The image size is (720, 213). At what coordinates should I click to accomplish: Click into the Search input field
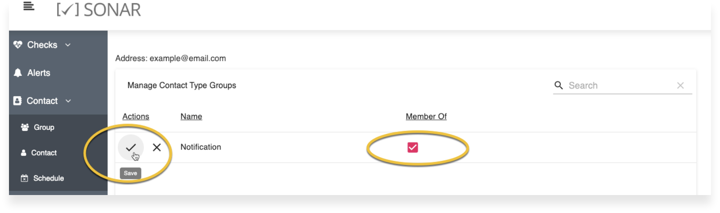pos(620,85)
